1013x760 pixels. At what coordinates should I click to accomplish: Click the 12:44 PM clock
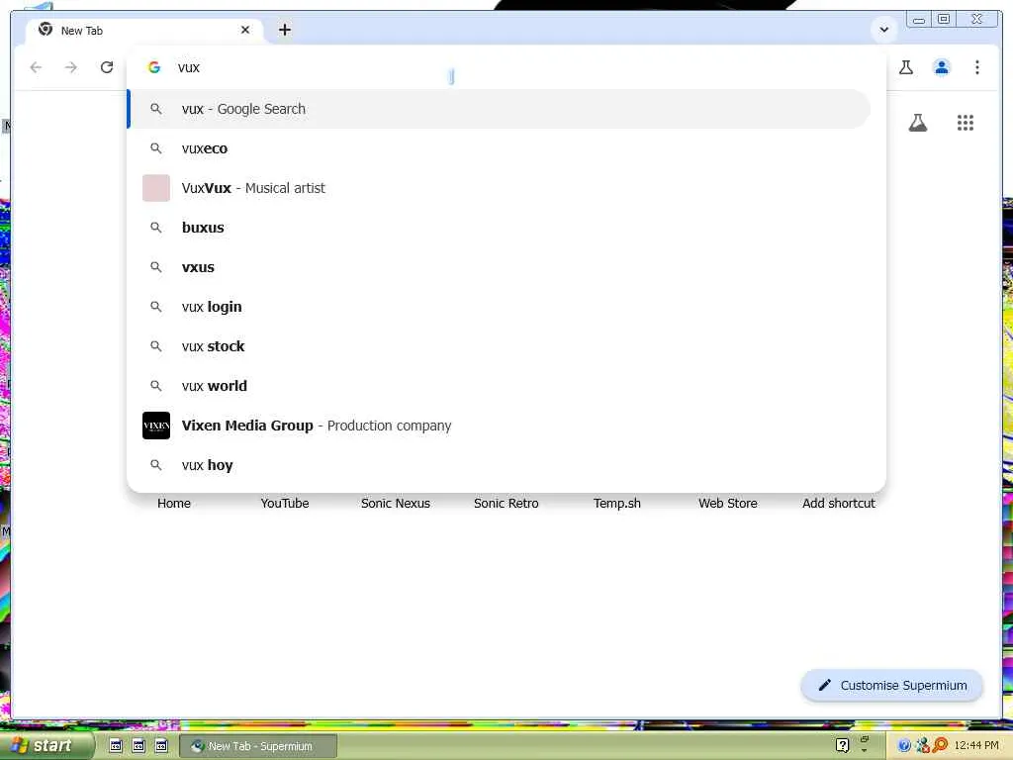pyautogui.click(x=975, y=746)
